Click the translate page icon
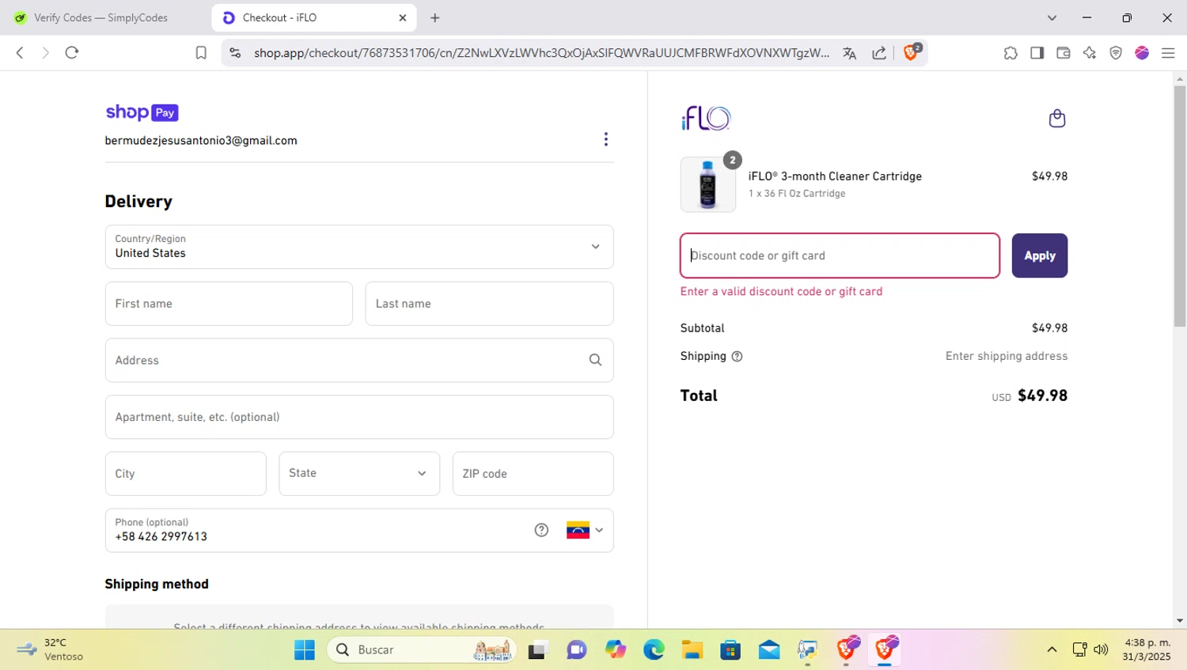Viewport: 1187px width, 670px height. point(850,53)
